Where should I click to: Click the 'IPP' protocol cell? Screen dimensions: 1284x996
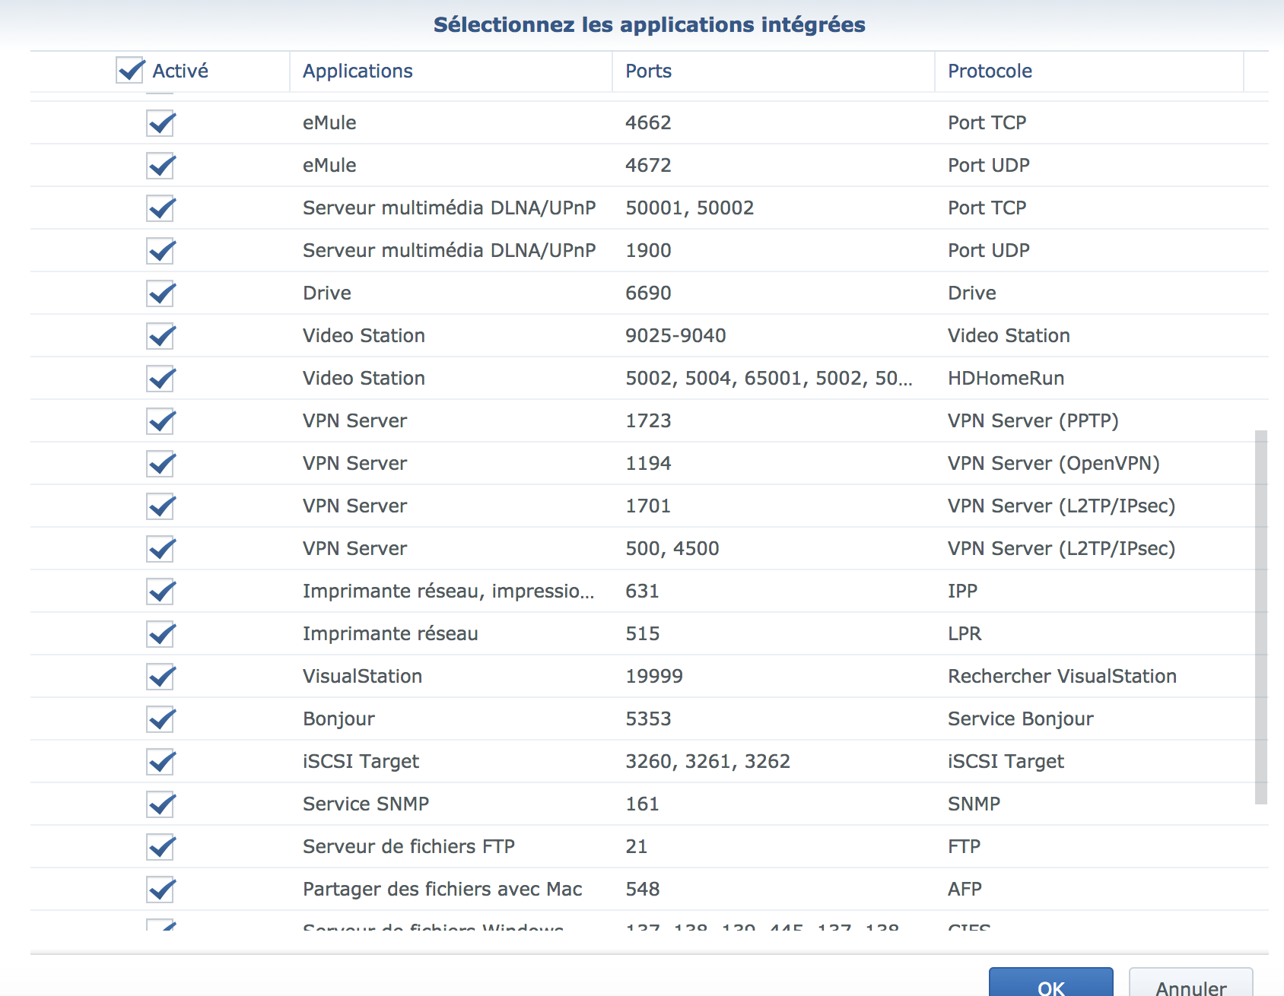point(962,592)
